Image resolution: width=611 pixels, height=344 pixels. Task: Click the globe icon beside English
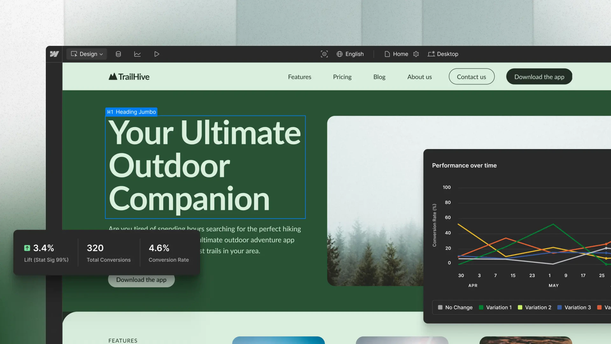point(340,54)
